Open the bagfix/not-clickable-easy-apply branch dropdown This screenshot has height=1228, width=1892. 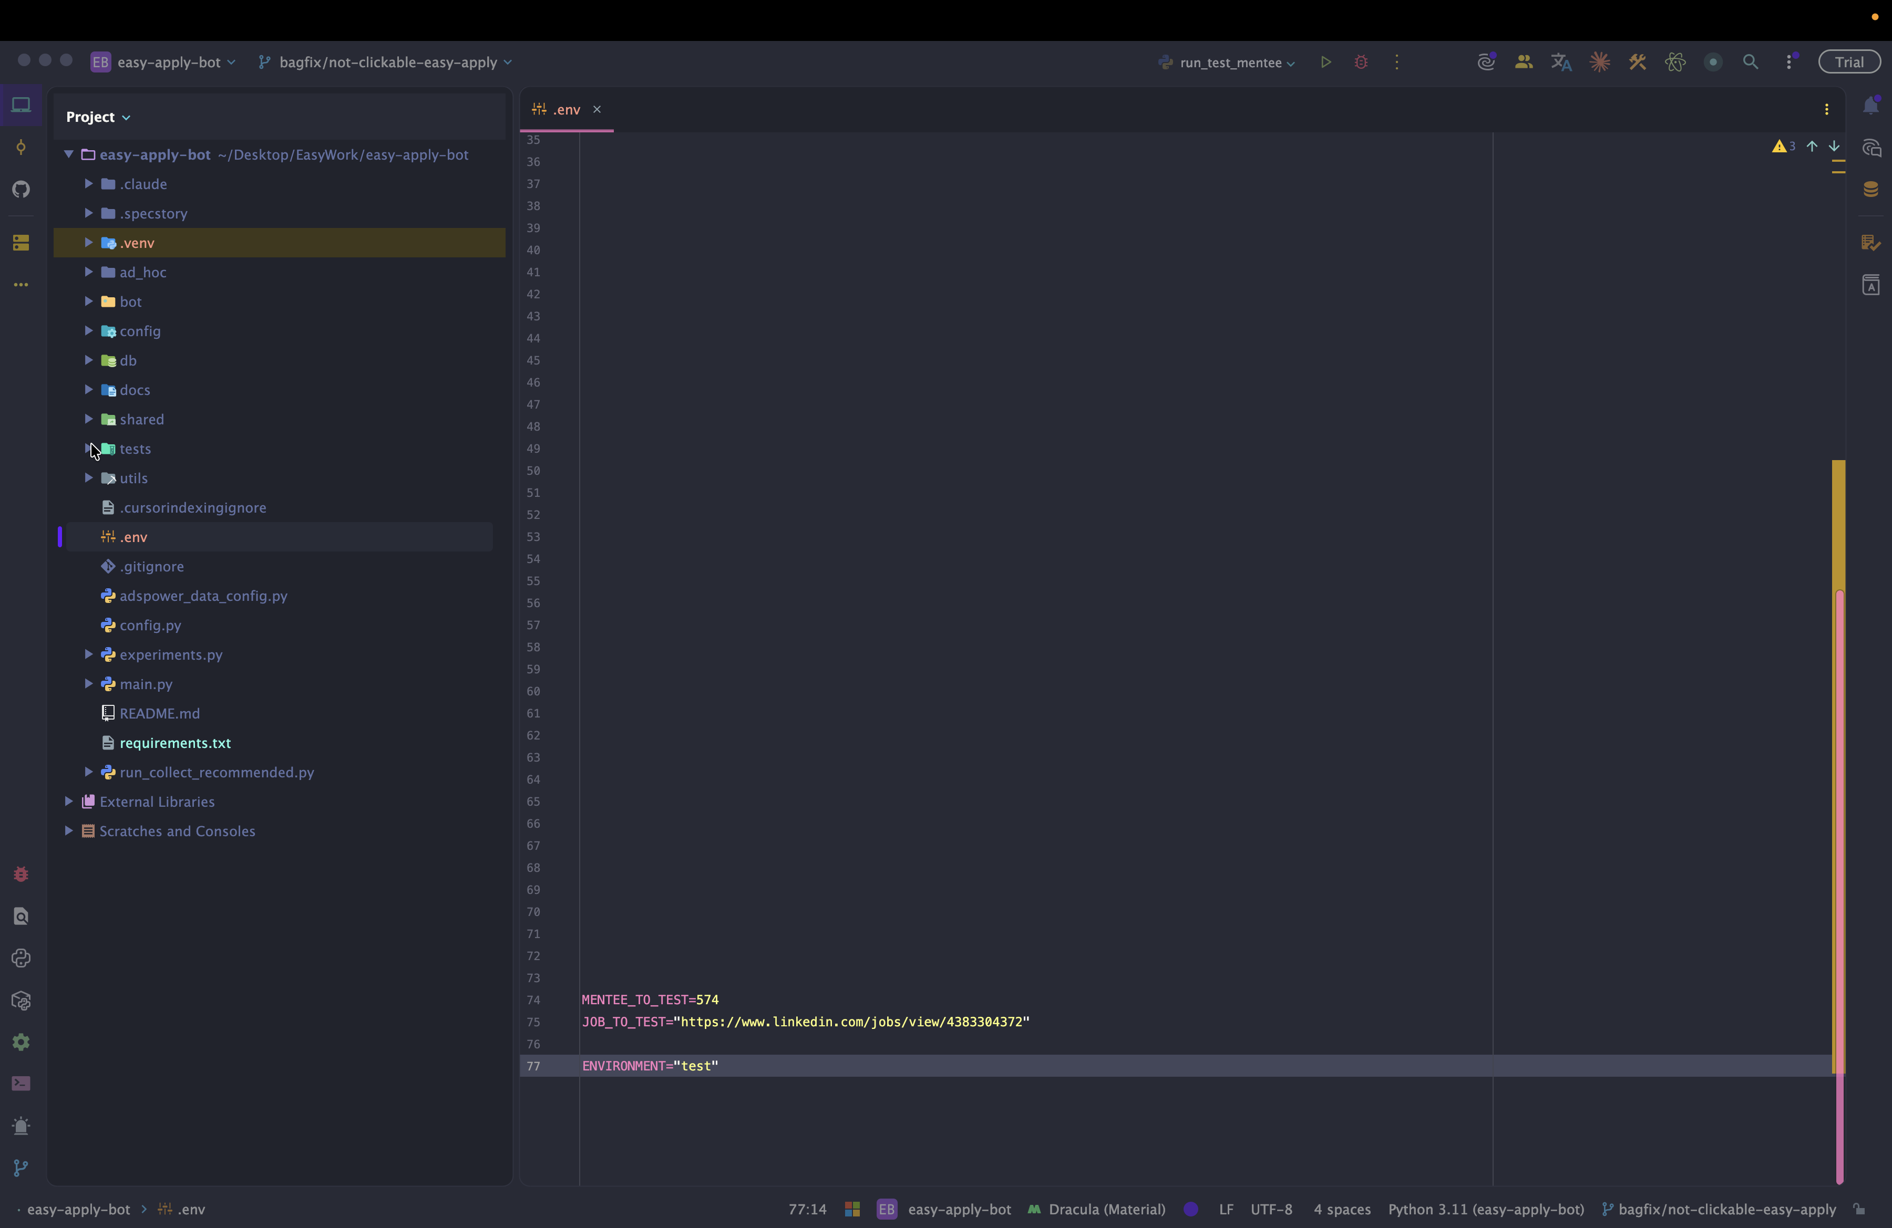click(x=387, y=63)
